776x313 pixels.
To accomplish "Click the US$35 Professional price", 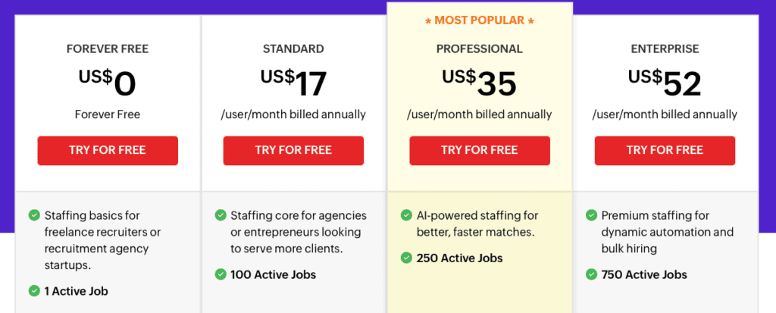I will pyautogui.click(x=480, y=83).
